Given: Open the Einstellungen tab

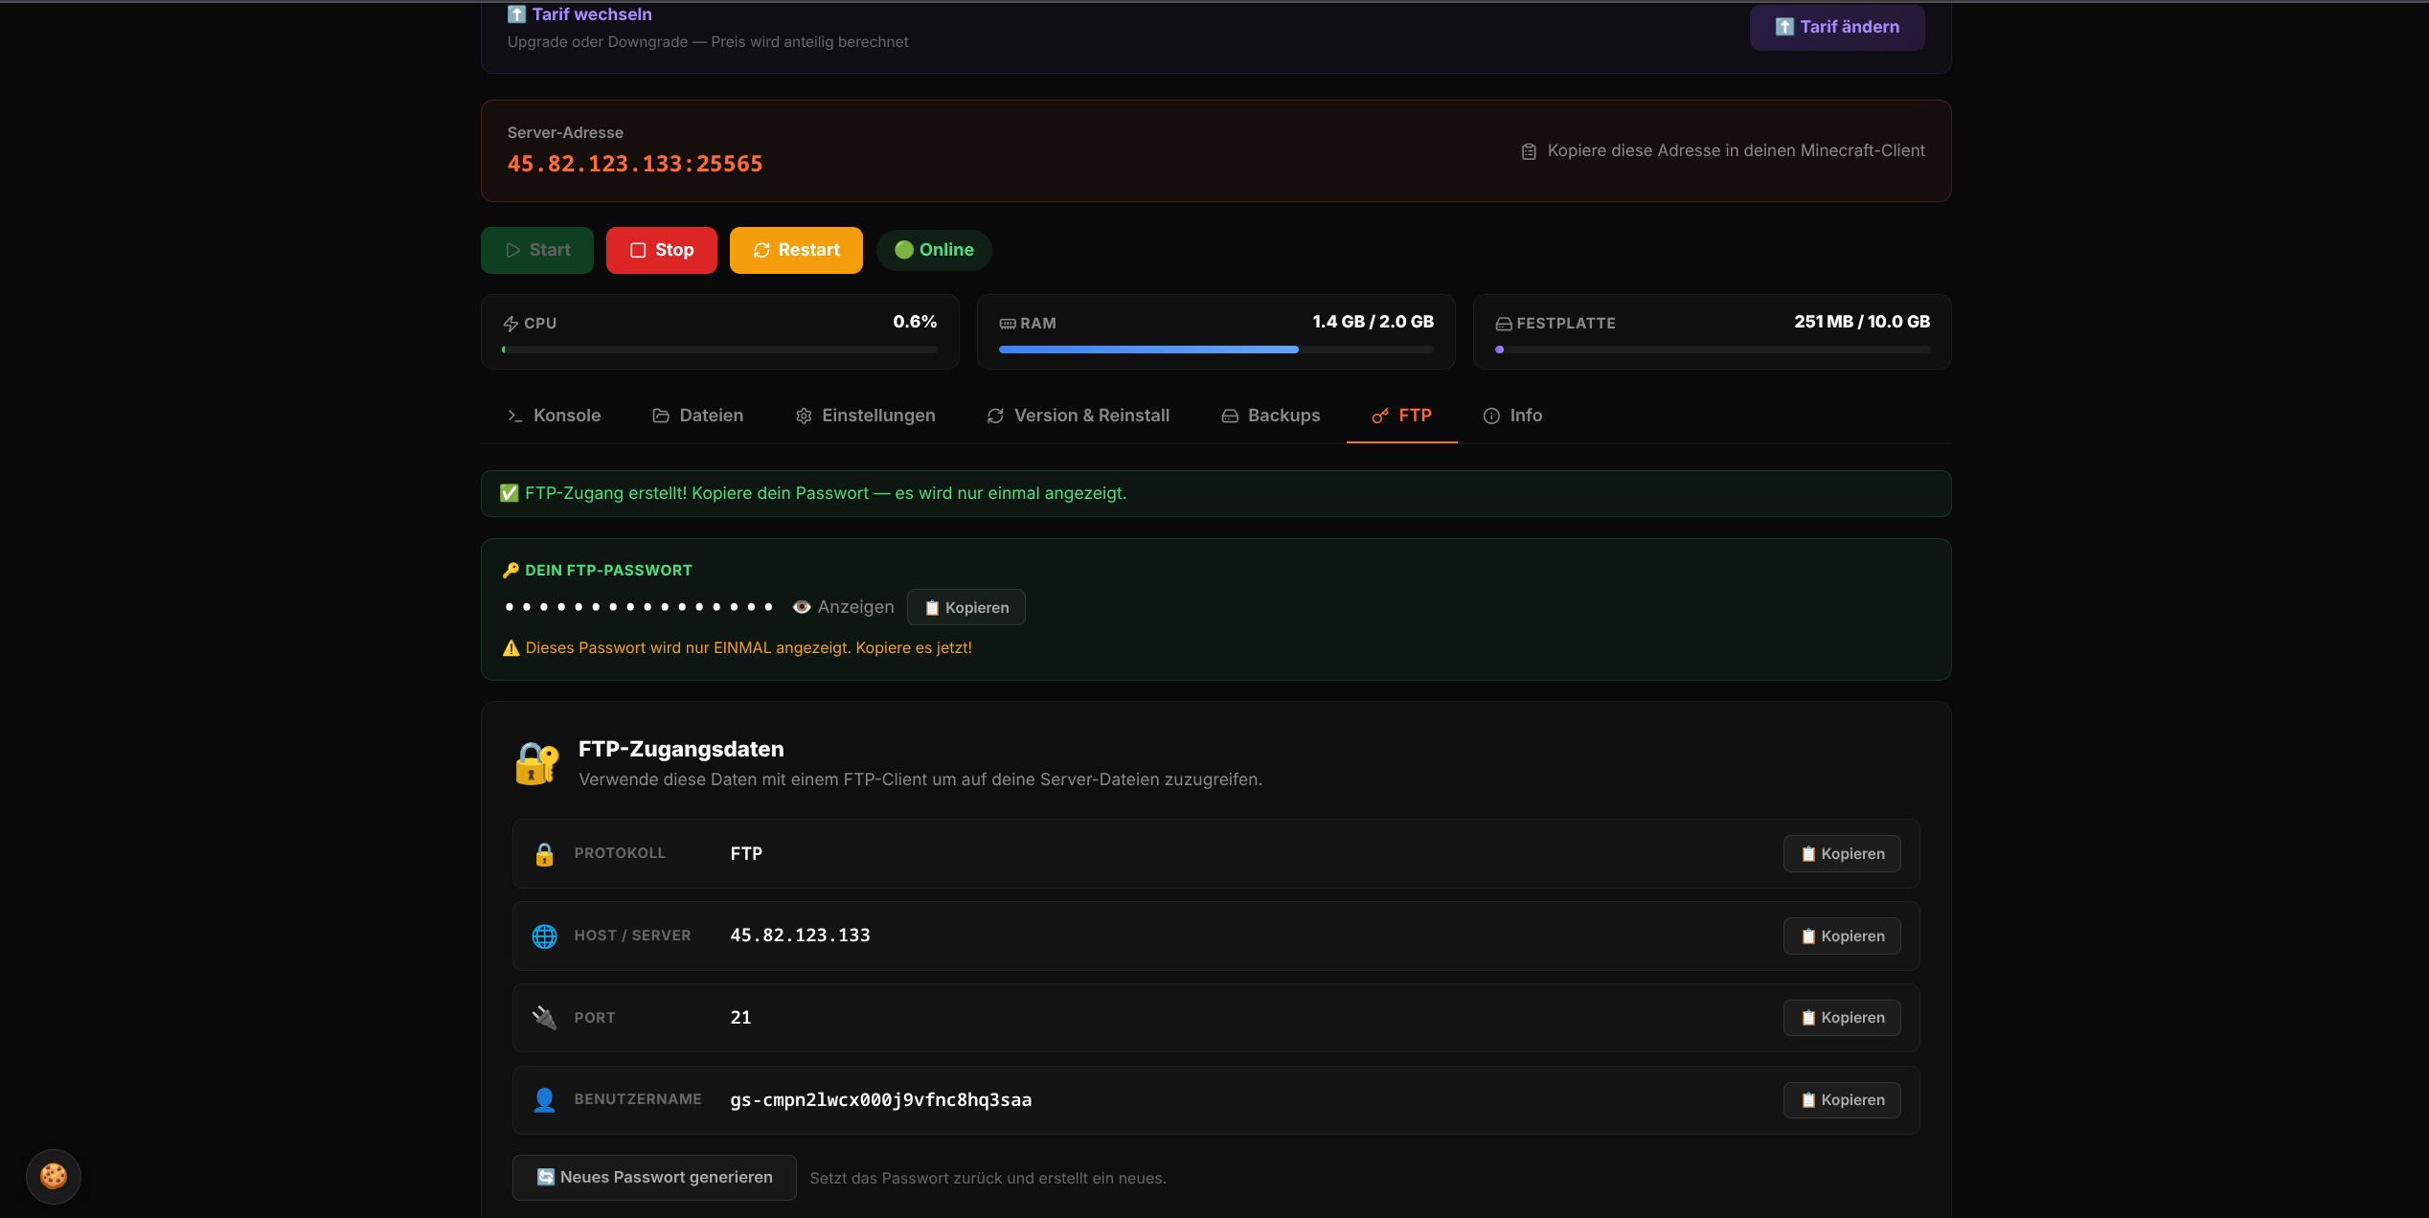Looking at the screenshot, I should (x=865, y=416).
